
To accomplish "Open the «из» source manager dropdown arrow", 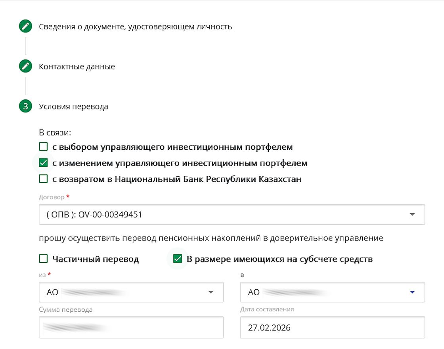I will [211, 292].
